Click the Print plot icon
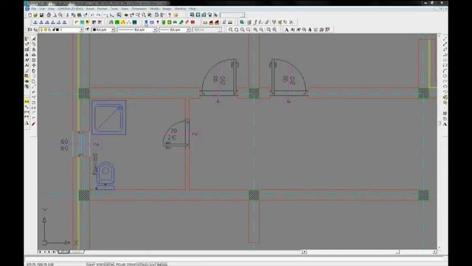Viewport: 472px width, 266px height. 49,15
